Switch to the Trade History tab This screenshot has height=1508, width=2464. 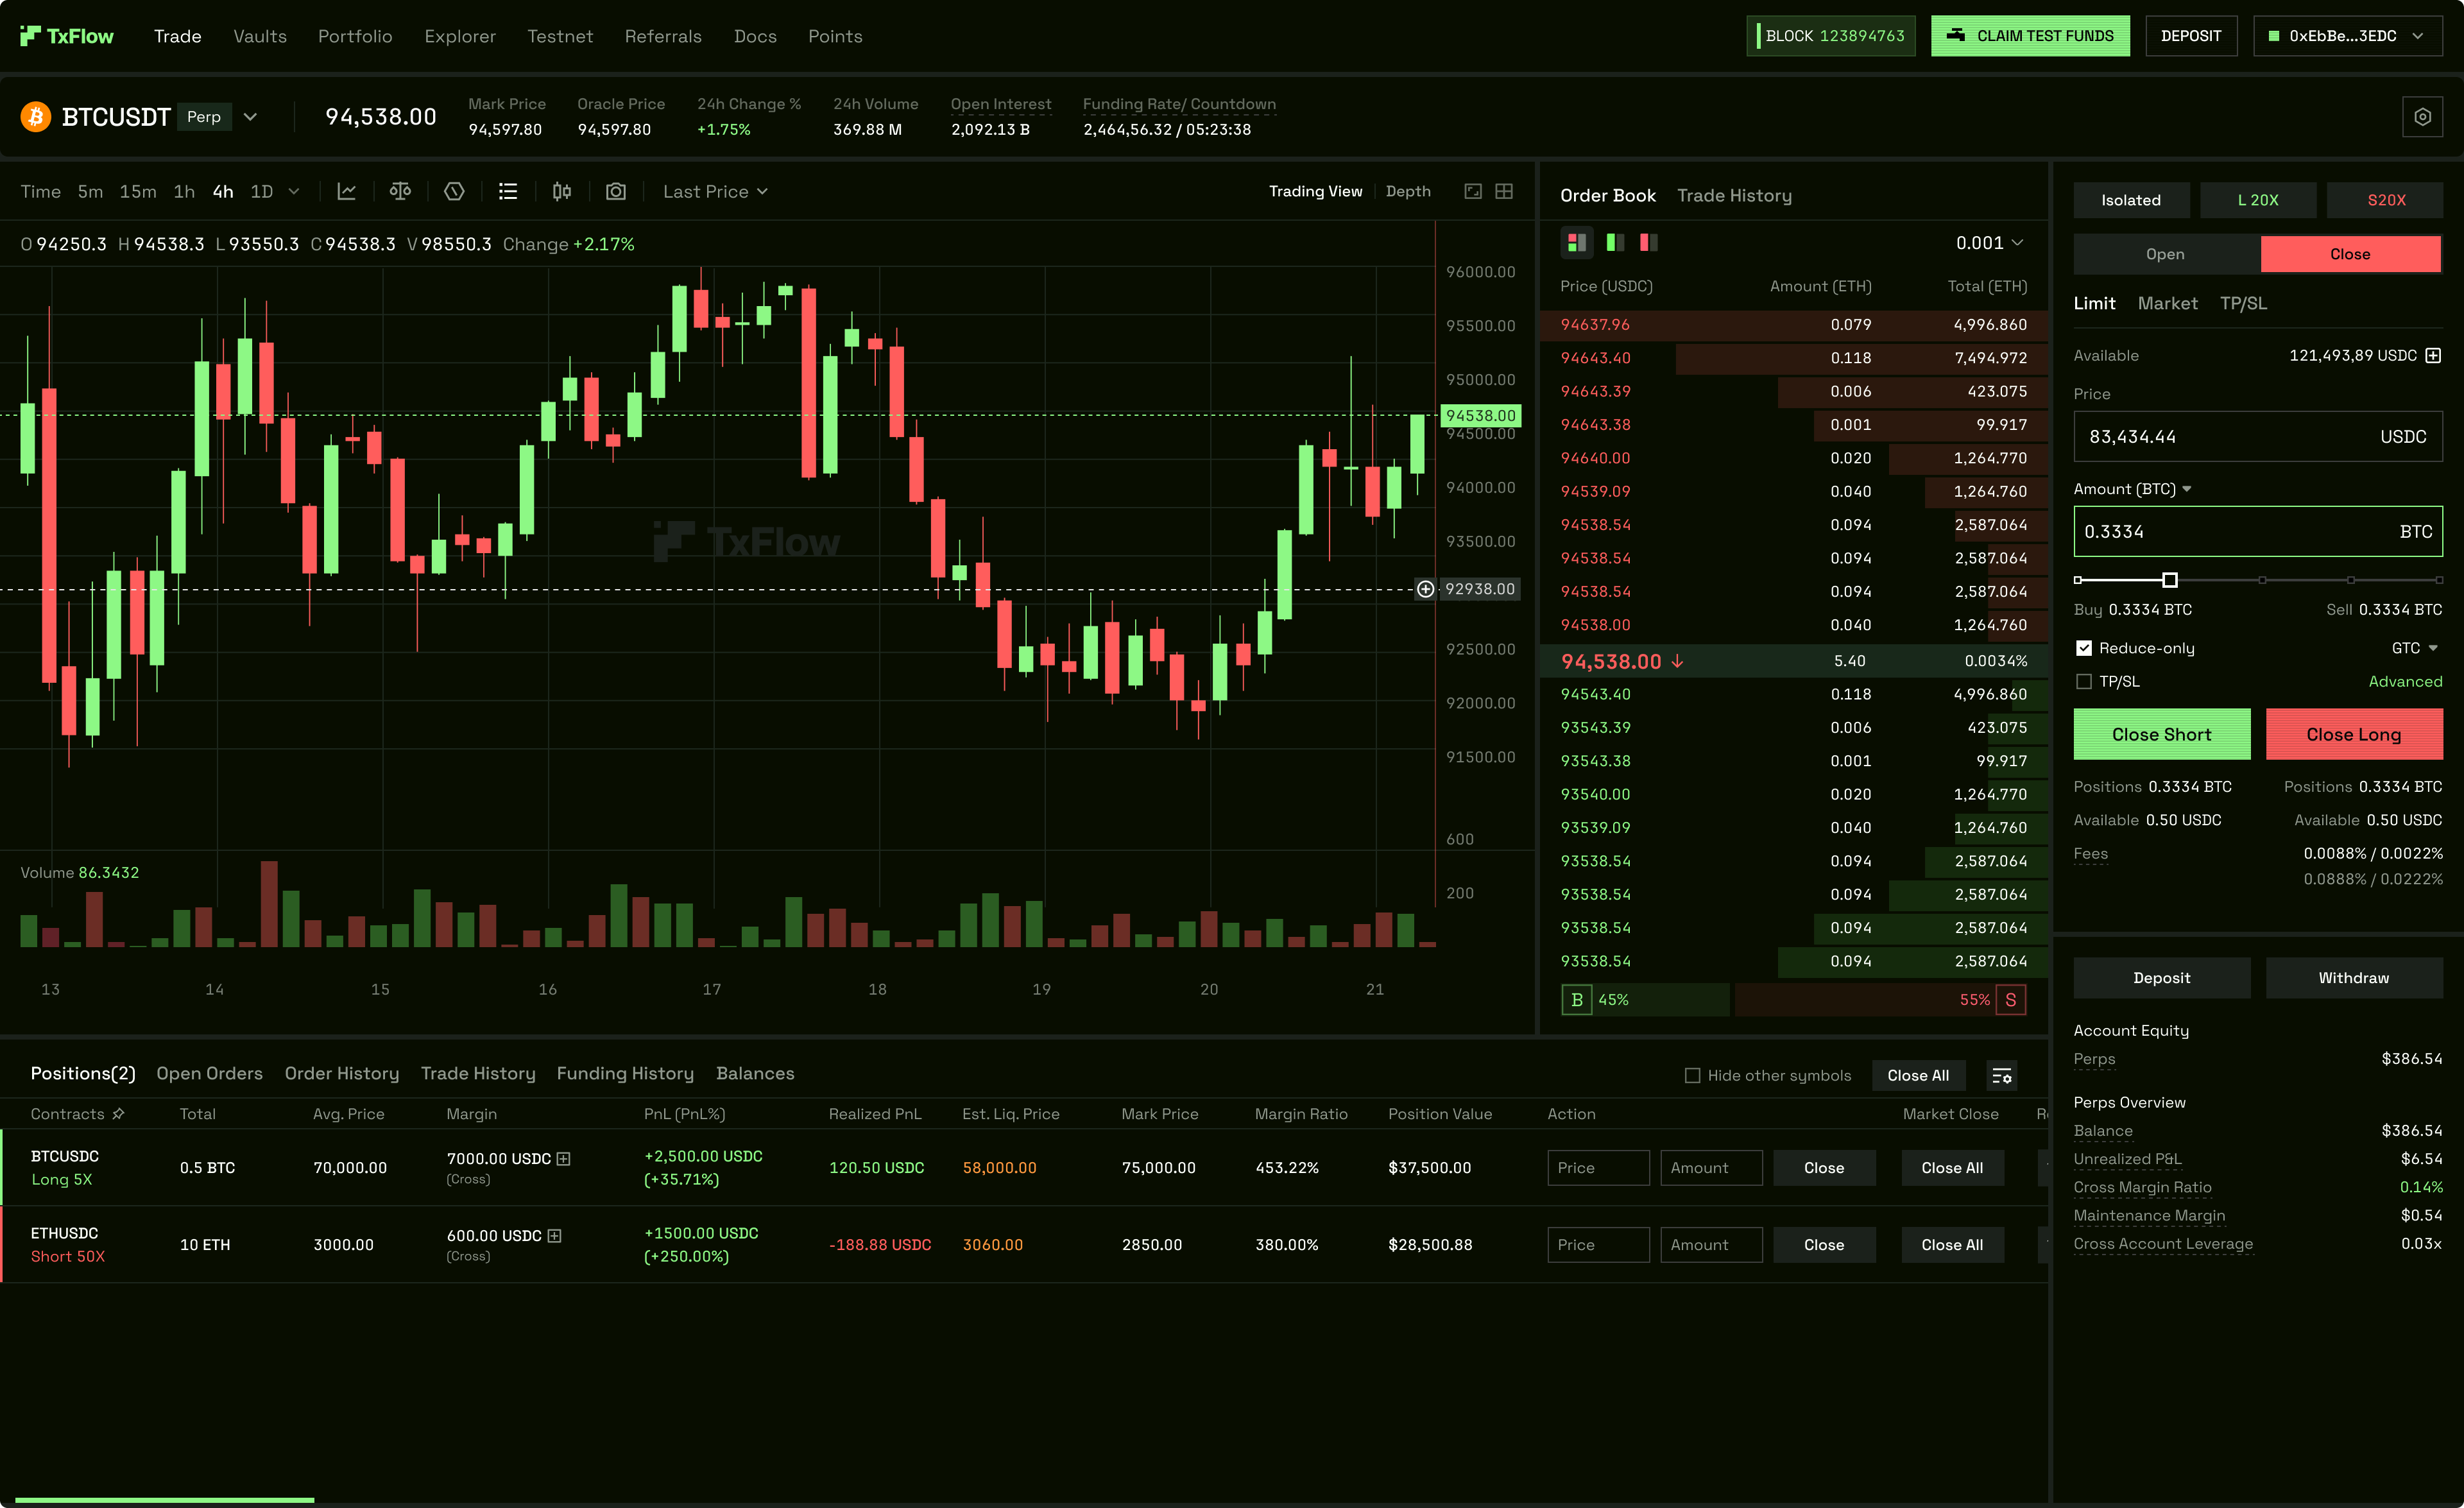pos(1735,195)
